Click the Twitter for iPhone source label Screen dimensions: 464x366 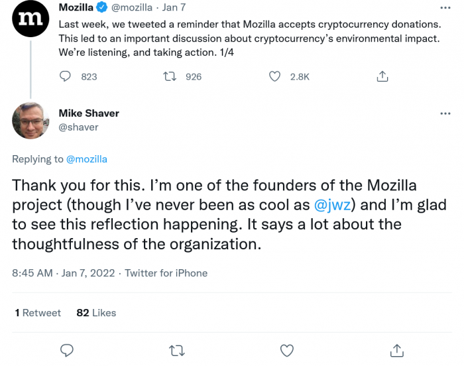166,273
